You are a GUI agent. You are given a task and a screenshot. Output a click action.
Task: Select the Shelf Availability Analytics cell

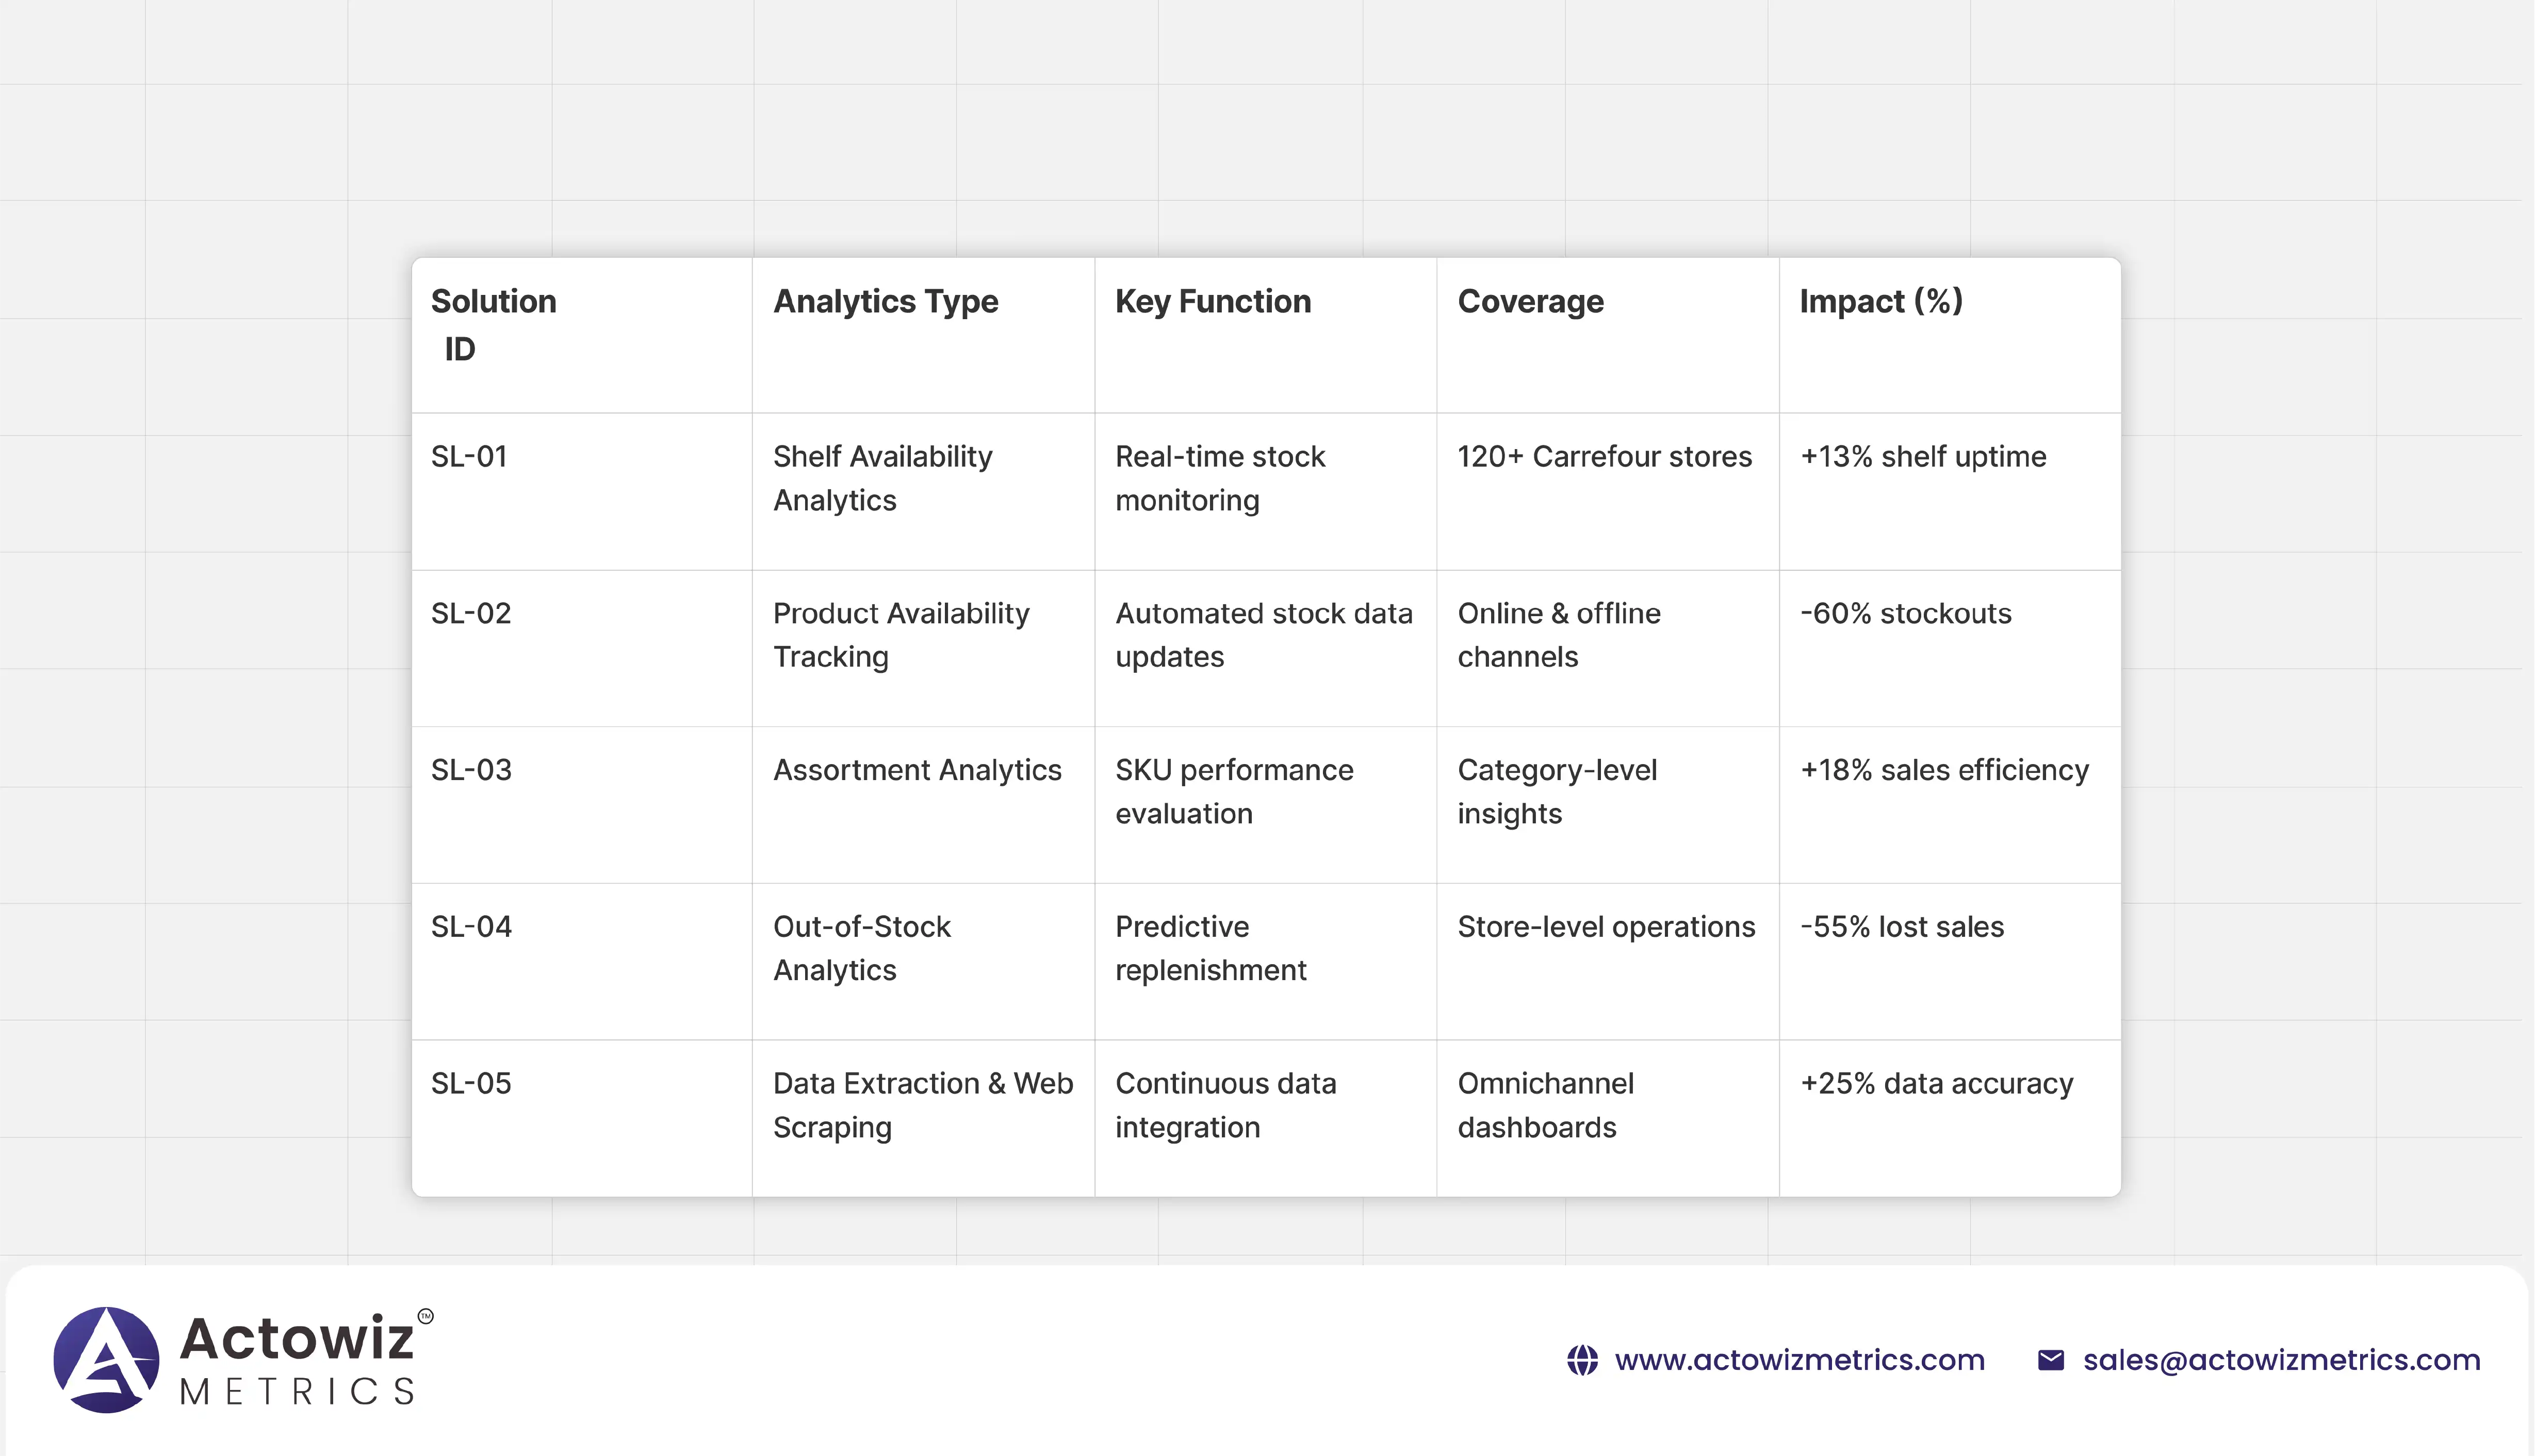pyautogui.click(x=882, y=478)
